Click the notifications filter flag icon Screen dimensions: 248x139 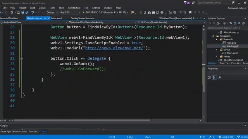(x=185, y=3)
